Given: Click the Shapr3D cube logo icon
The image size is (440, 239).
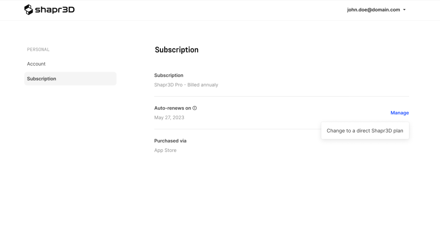Looking at the screenshot, I should (x=29, y=10).
